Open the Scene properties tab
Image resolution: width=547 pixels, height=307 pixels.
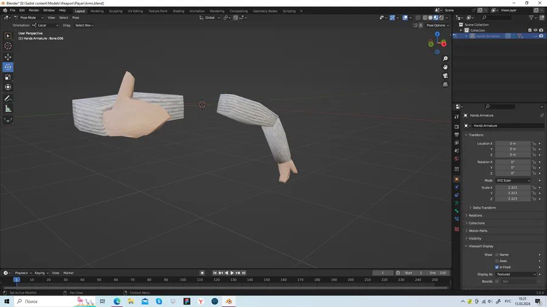coord(456,150)
